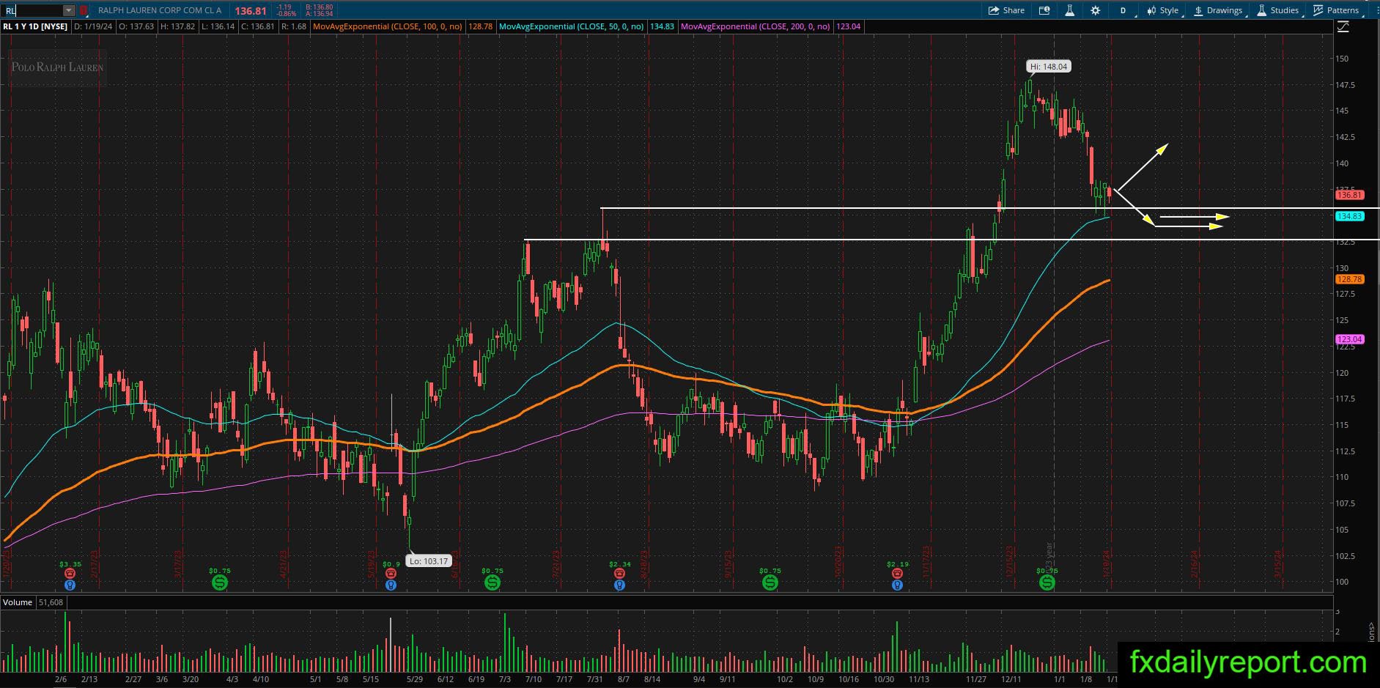Screen dimensions: 1380x688
Task: Click the rightmost green $0.75 dividend icon
Action: [x=1047, y=582]
